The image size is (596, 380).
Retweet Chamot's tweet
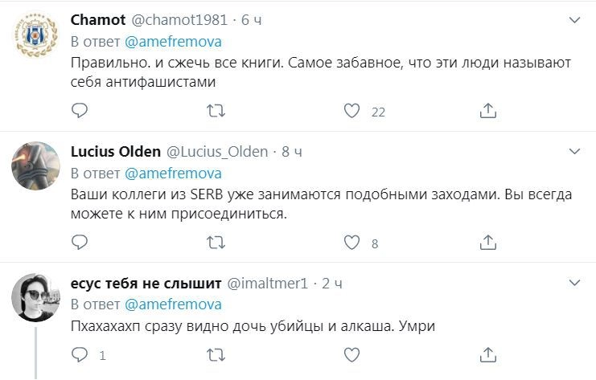(215, 111)
